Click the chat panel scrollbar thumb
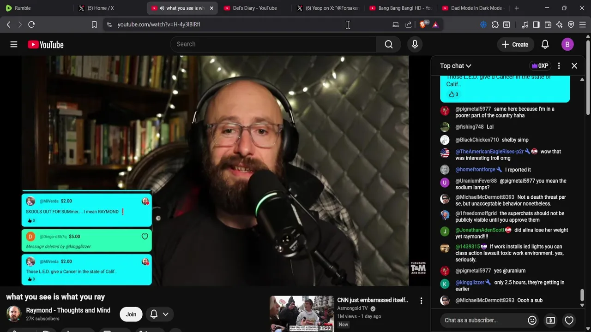Viewport: 591px width, 332px height. coord(582,295)
